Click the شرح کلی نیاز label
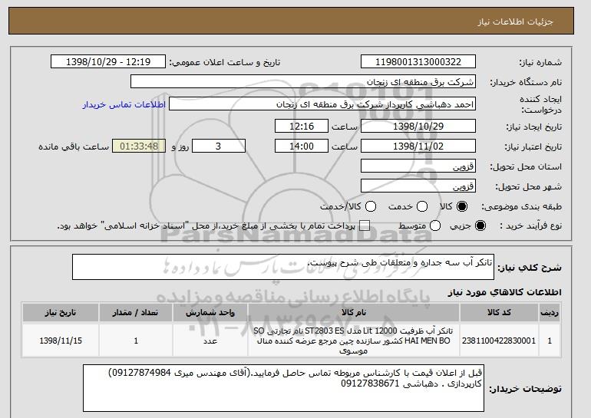 530,268
